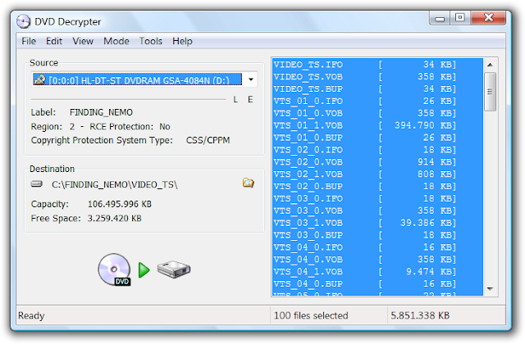This screenshot has height=344, width=525.
Task: Click the Ready status bar text
Action: click(x=31, y=315)
